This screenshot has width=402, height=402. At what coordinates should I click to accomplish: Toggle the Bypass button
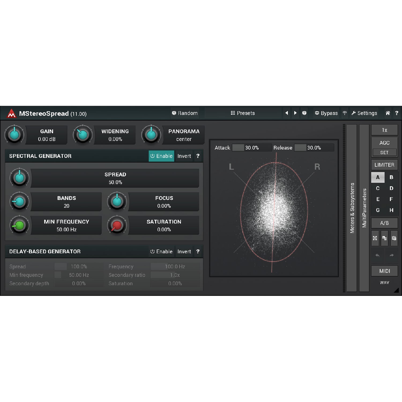click(x=326, y=113)
